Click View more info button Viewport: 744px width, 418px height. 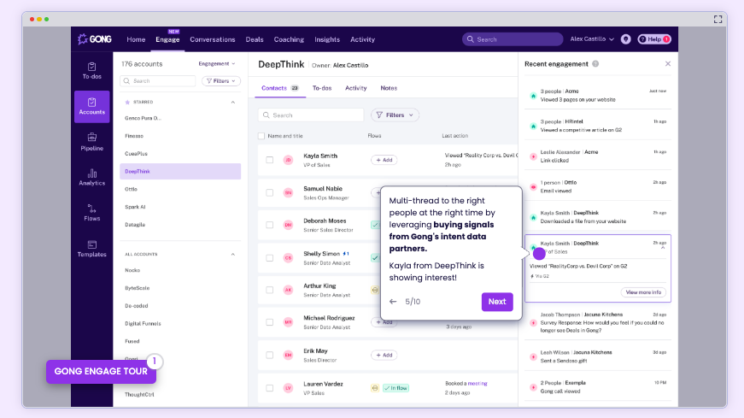click(x=643, y=292)
